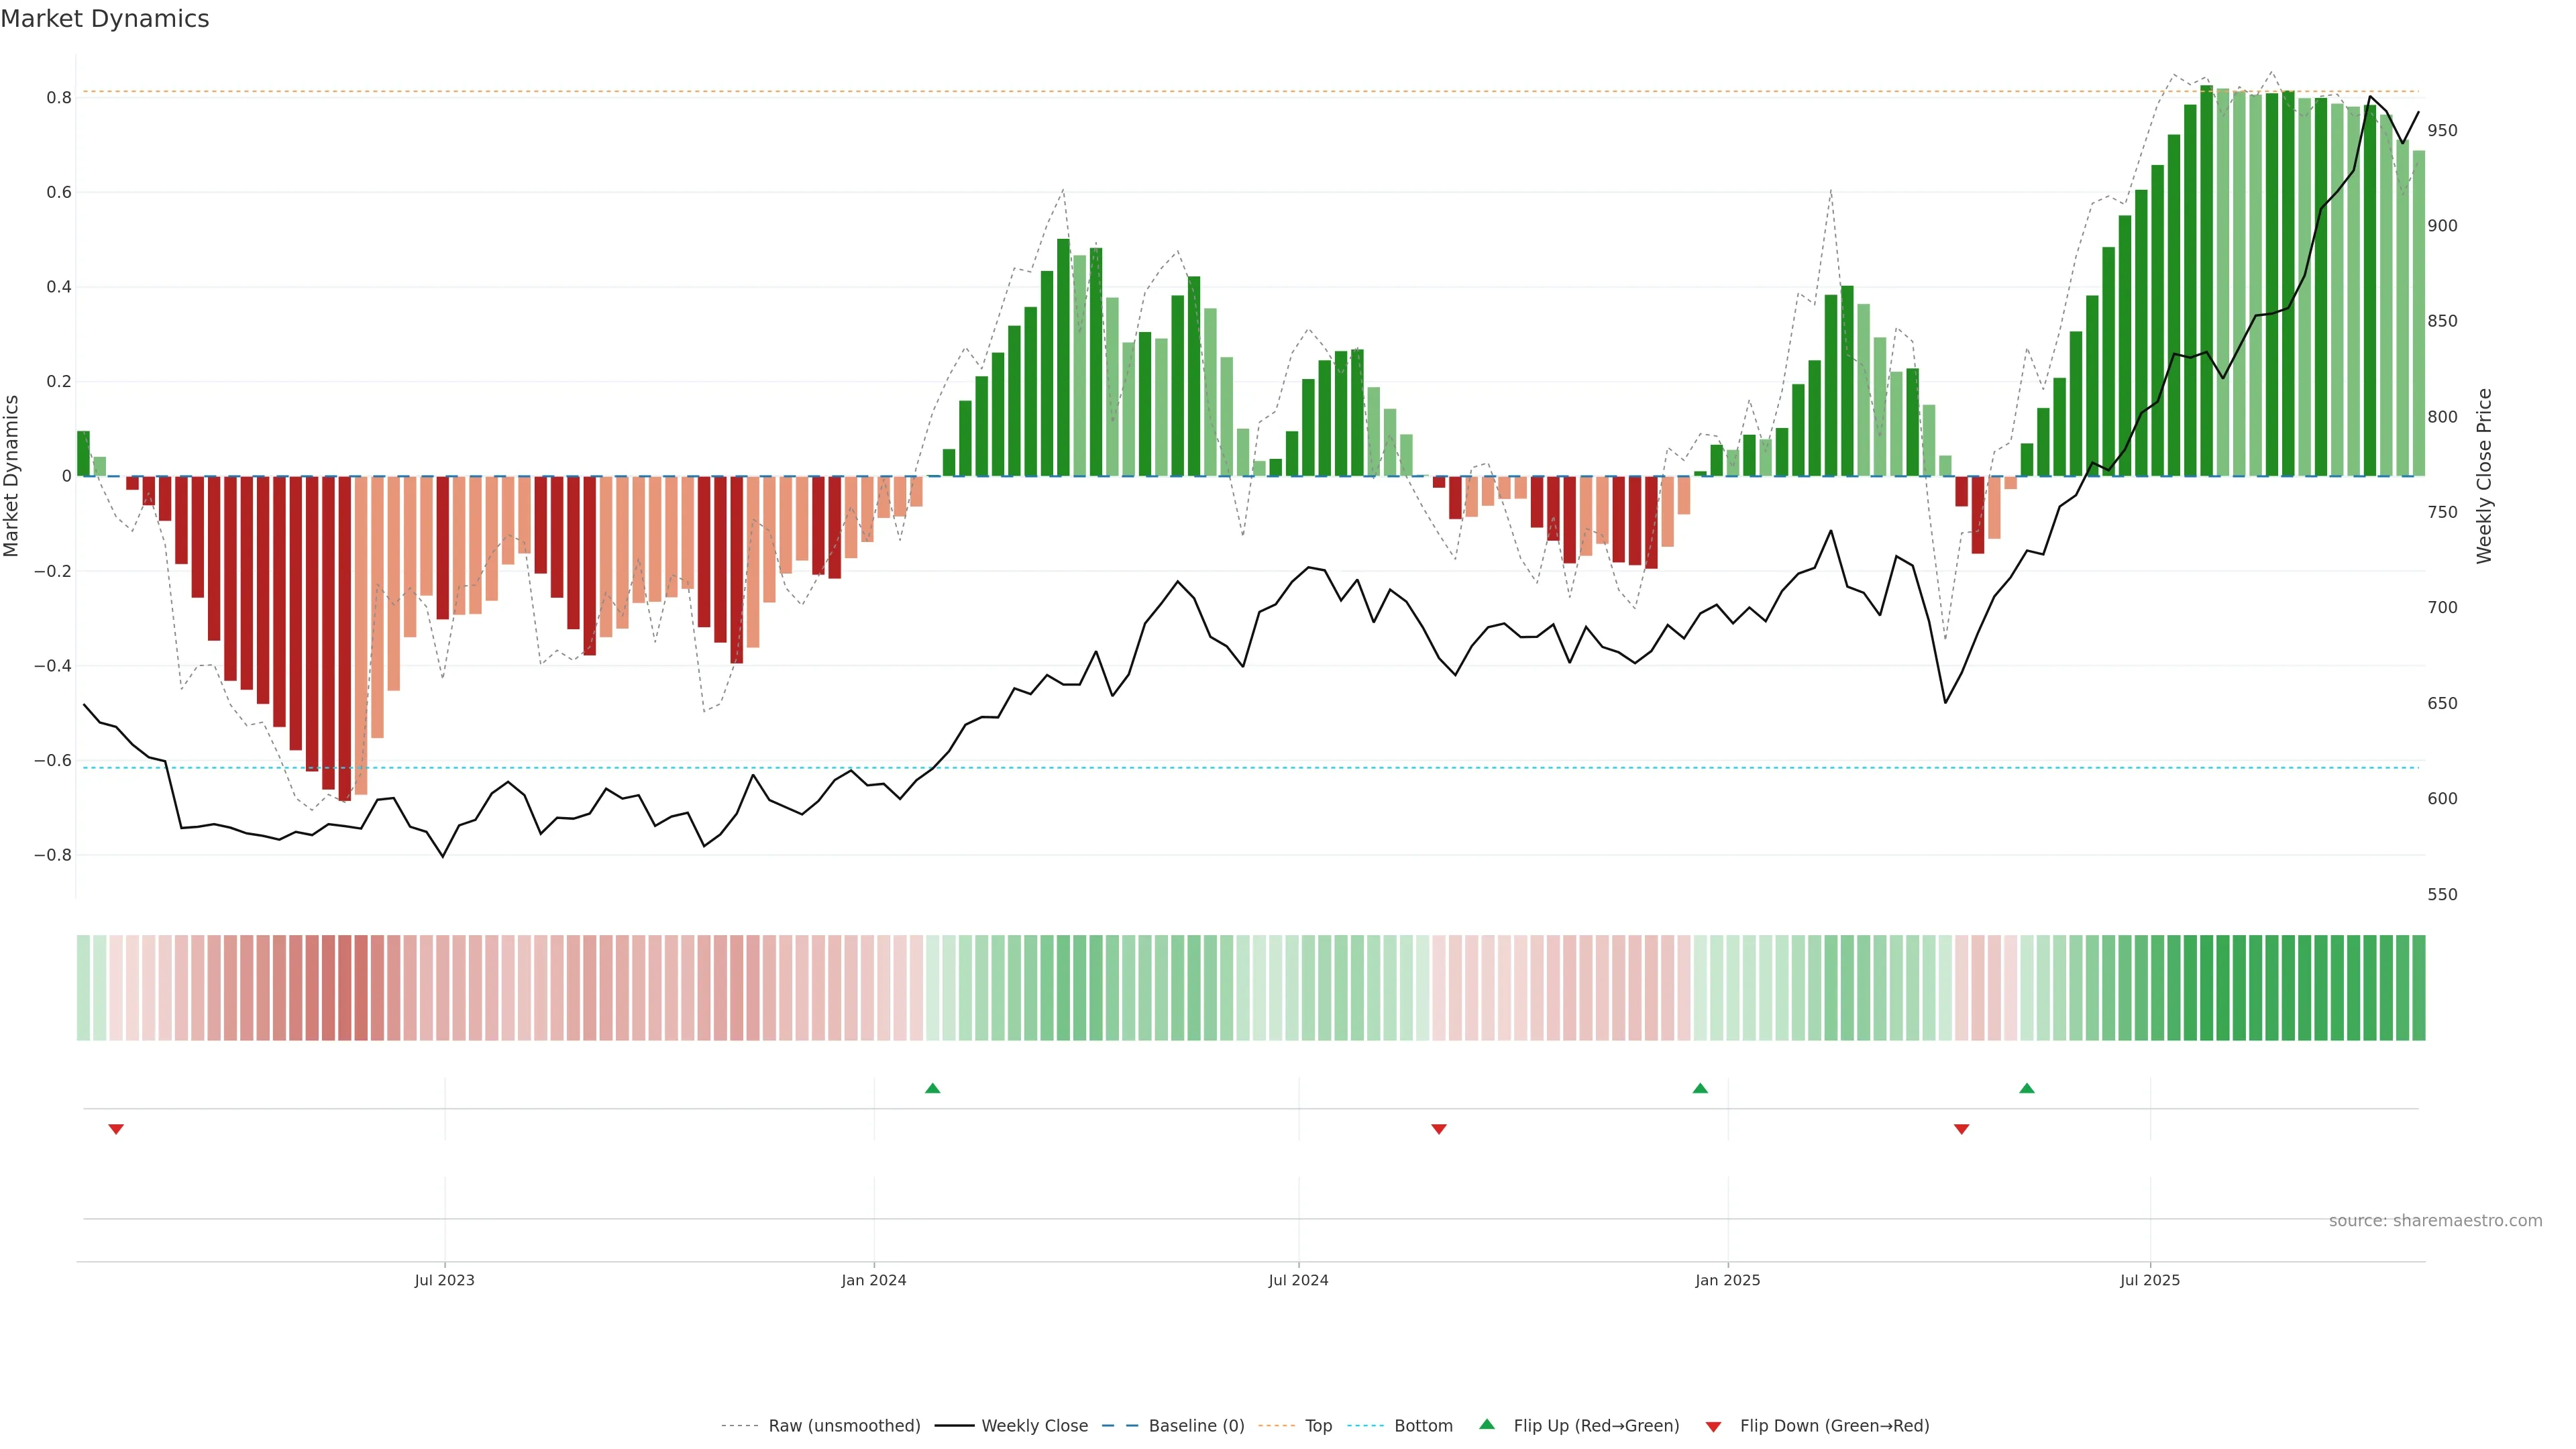Click the Jan 2025 x-axis label

click(1727, 1280)
